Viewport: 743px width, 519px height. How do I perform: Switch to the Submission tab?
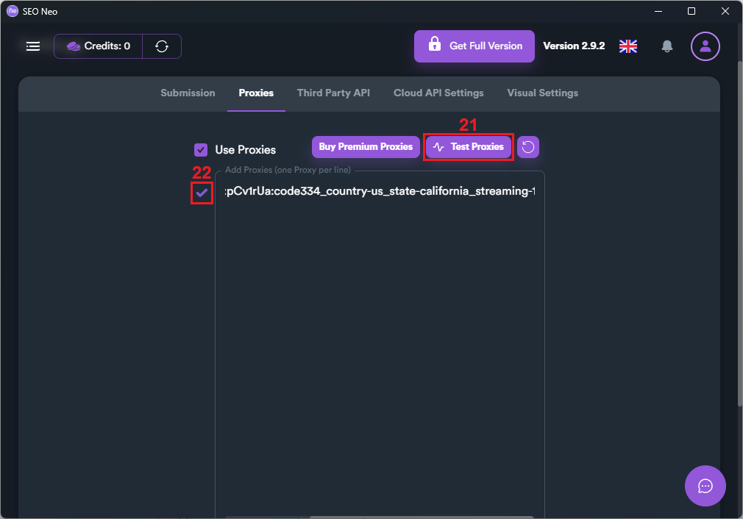coord(188,93)
